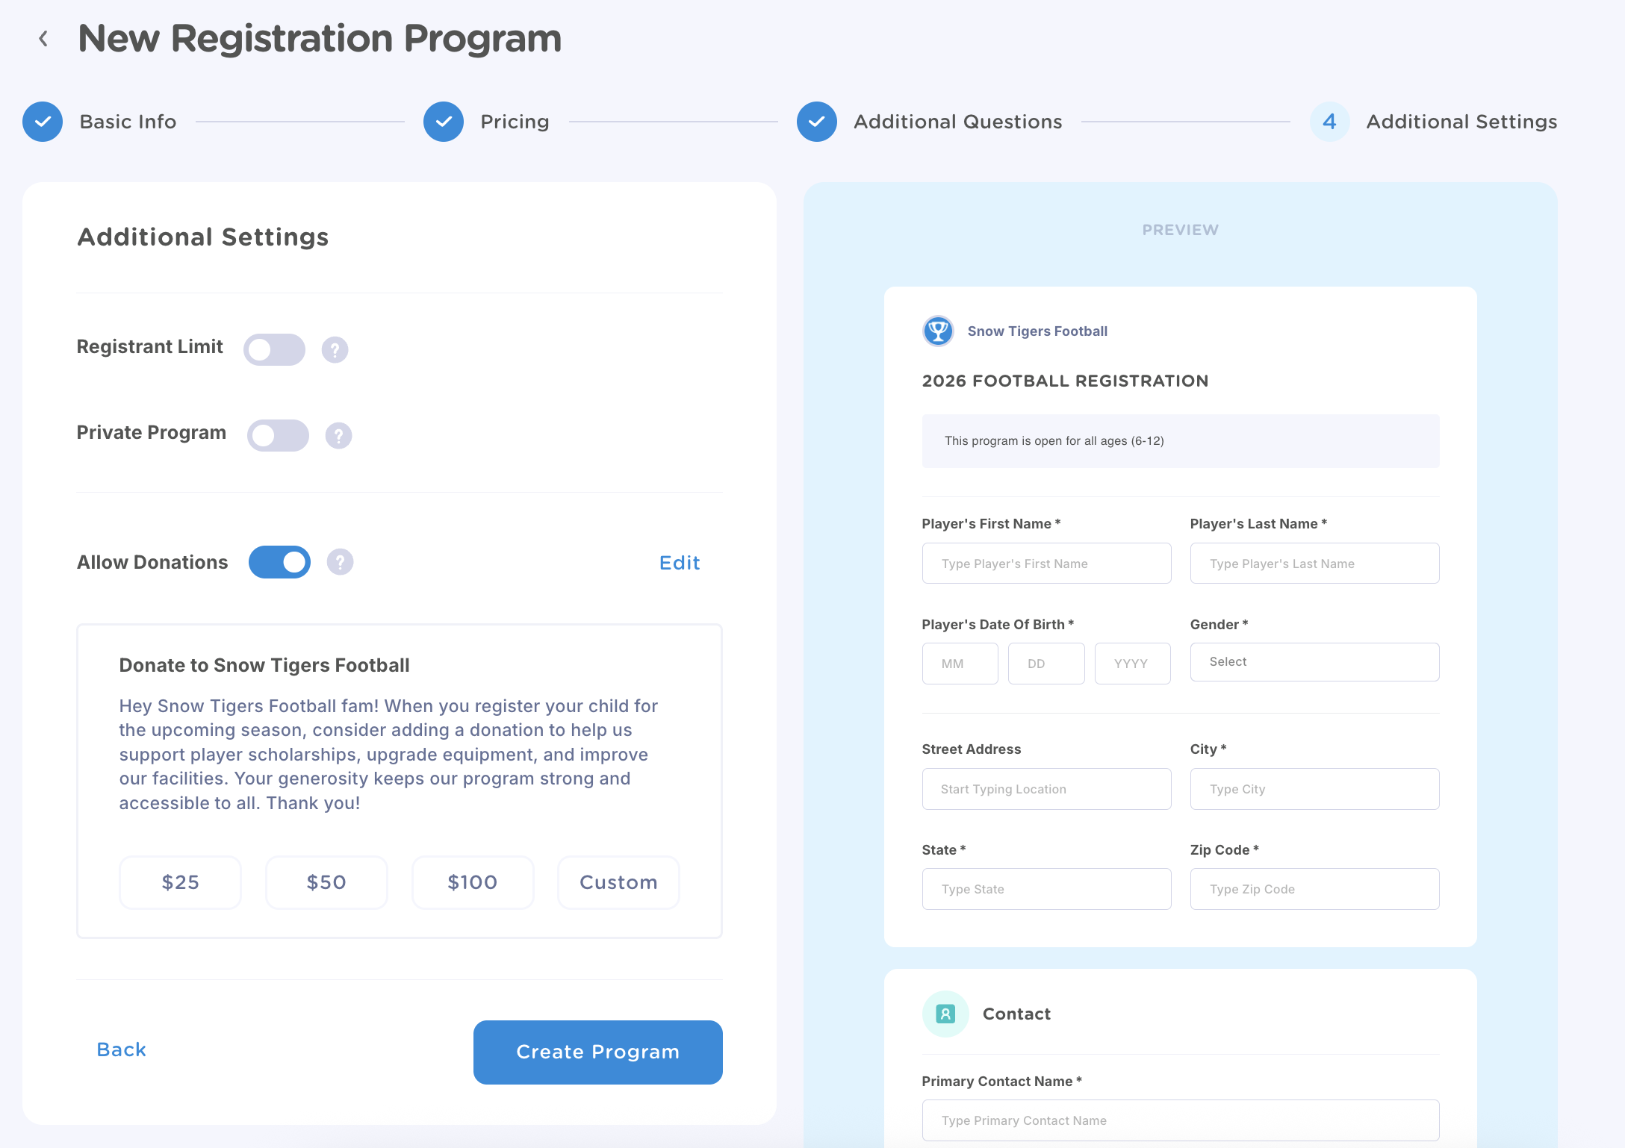The width and height of the screenshot is (1625, 1148).
Task: Click the Allow Donations help question icon
Action: [x=340, y=562]
